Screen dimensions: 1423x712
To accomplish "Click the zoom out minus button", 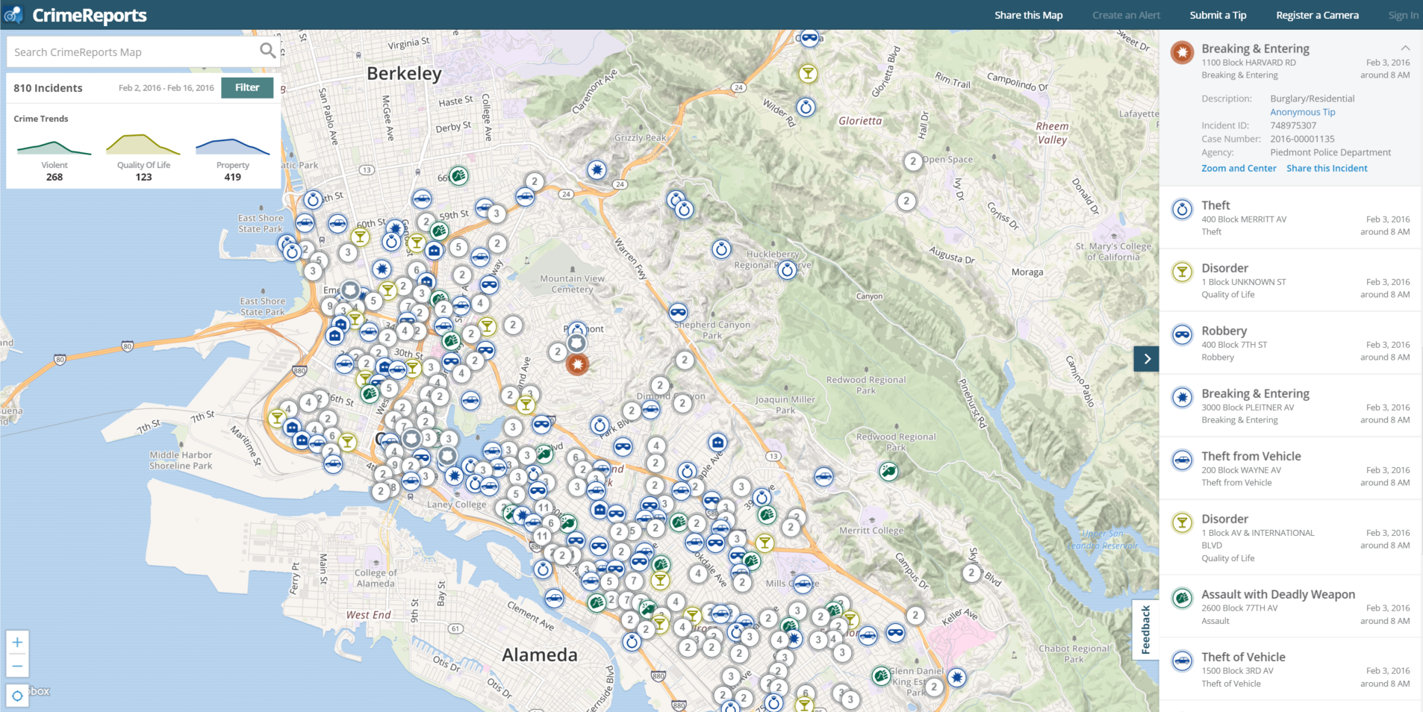I will click(17, 666).
